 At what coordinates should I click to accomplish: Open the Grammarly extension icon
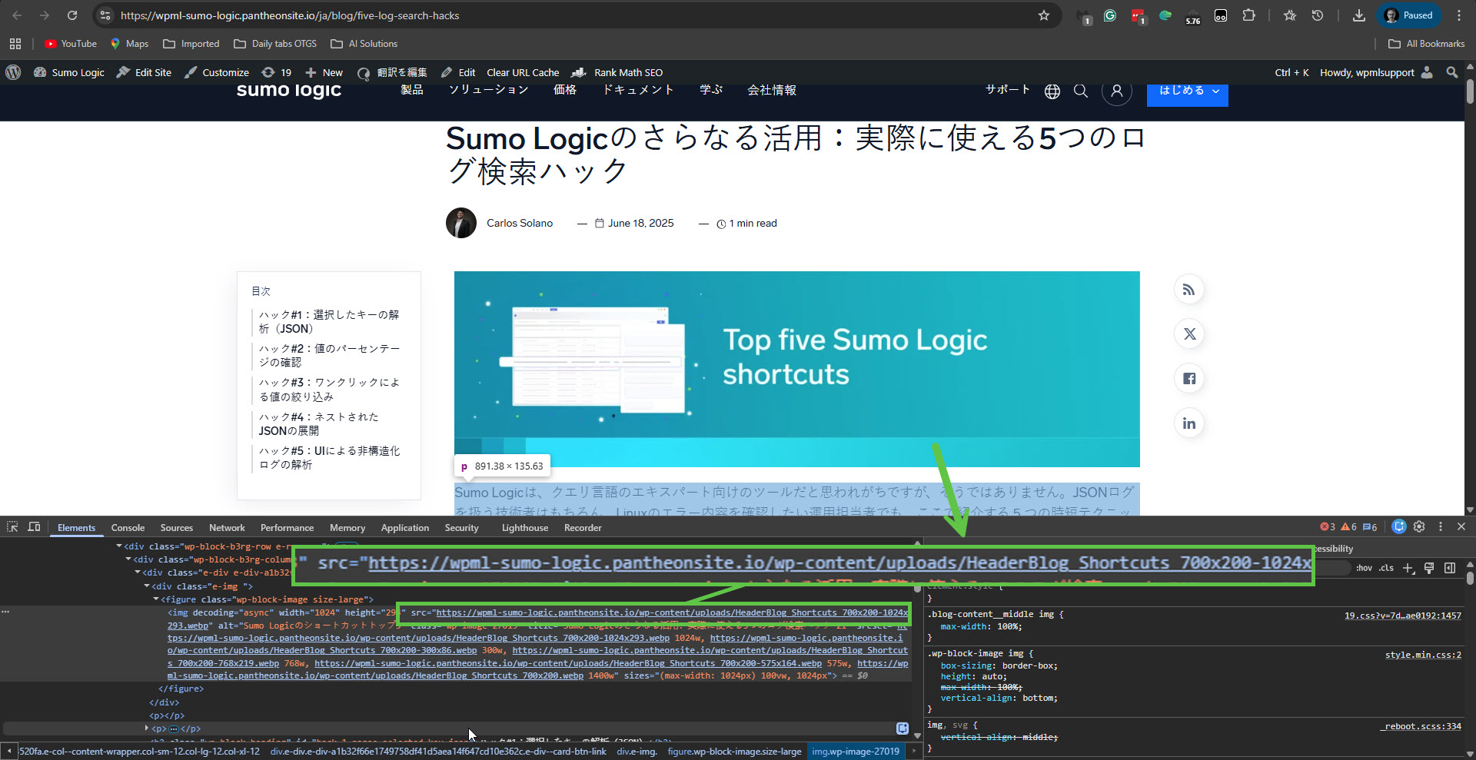click(x=1109, y=15)
